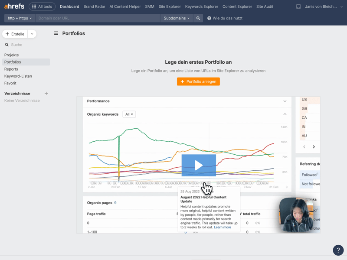Click the Domain oder URL input field

98,18
